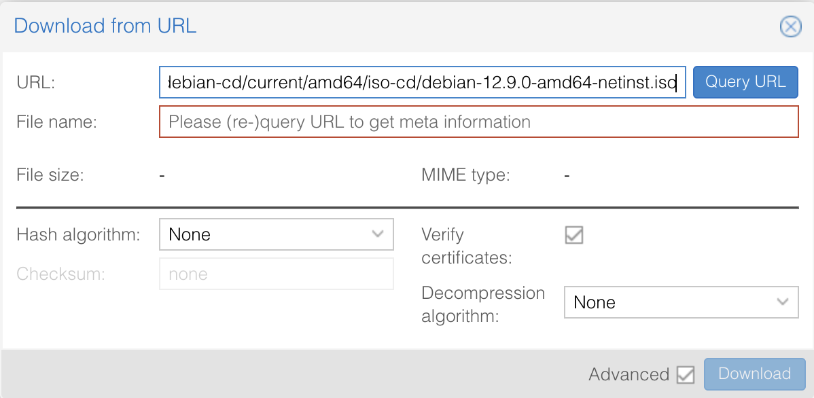The image size is (814, 398).
Task: Click the MIME type label
Action: [x=465, y=175]
